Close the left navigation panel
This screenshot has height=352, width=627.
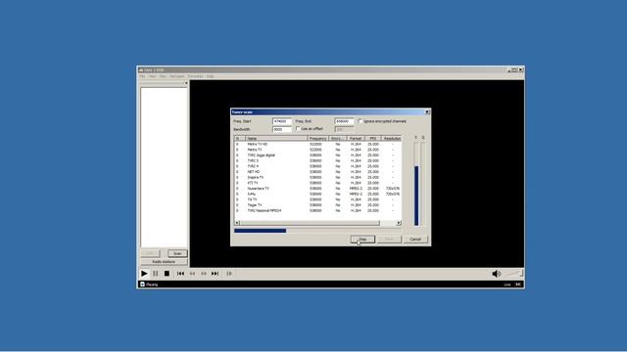click(186, 83)
